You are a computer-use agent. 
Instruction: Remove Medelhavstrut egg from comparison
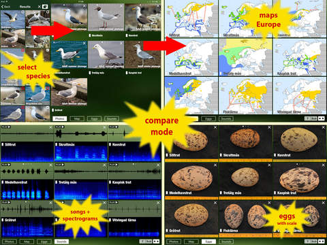[x=215, y=165]
